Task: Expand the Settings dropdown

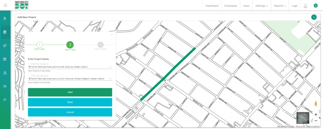Action: (x=261, y=6)
